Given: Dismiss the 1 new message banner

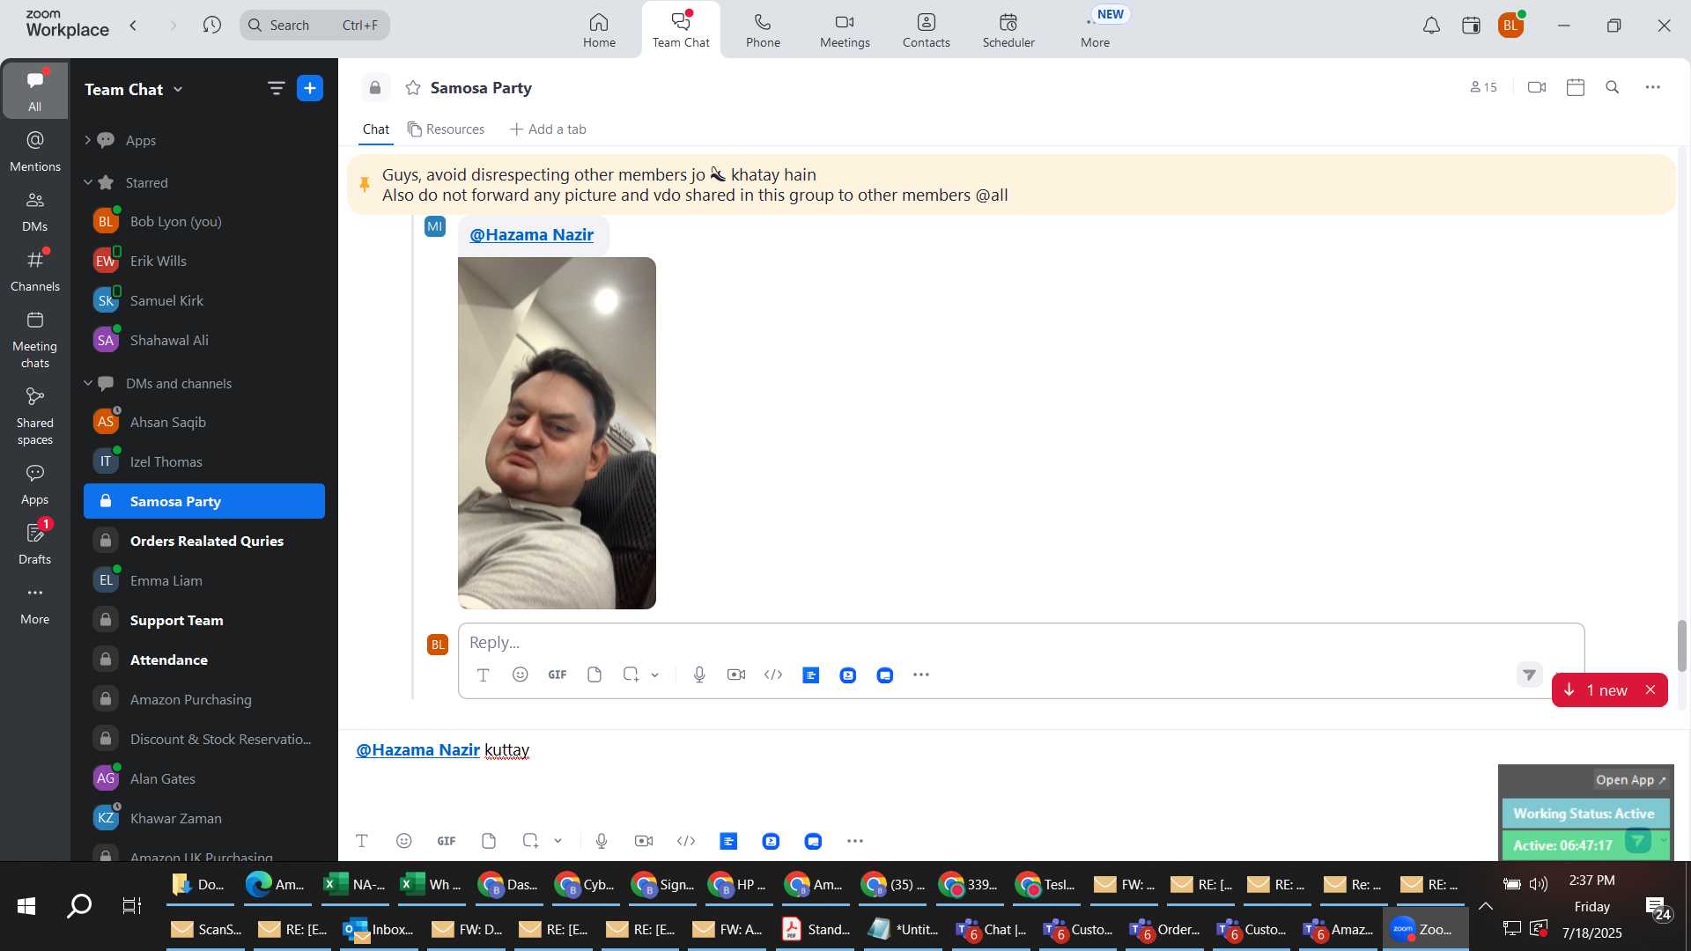Looking at the screenshot, I should tap(1650, 690).
